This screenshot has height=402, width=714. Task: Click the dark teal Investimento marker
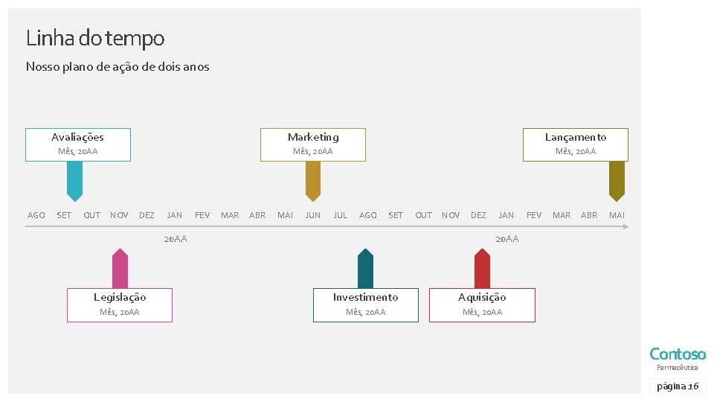tap(365, 269)
